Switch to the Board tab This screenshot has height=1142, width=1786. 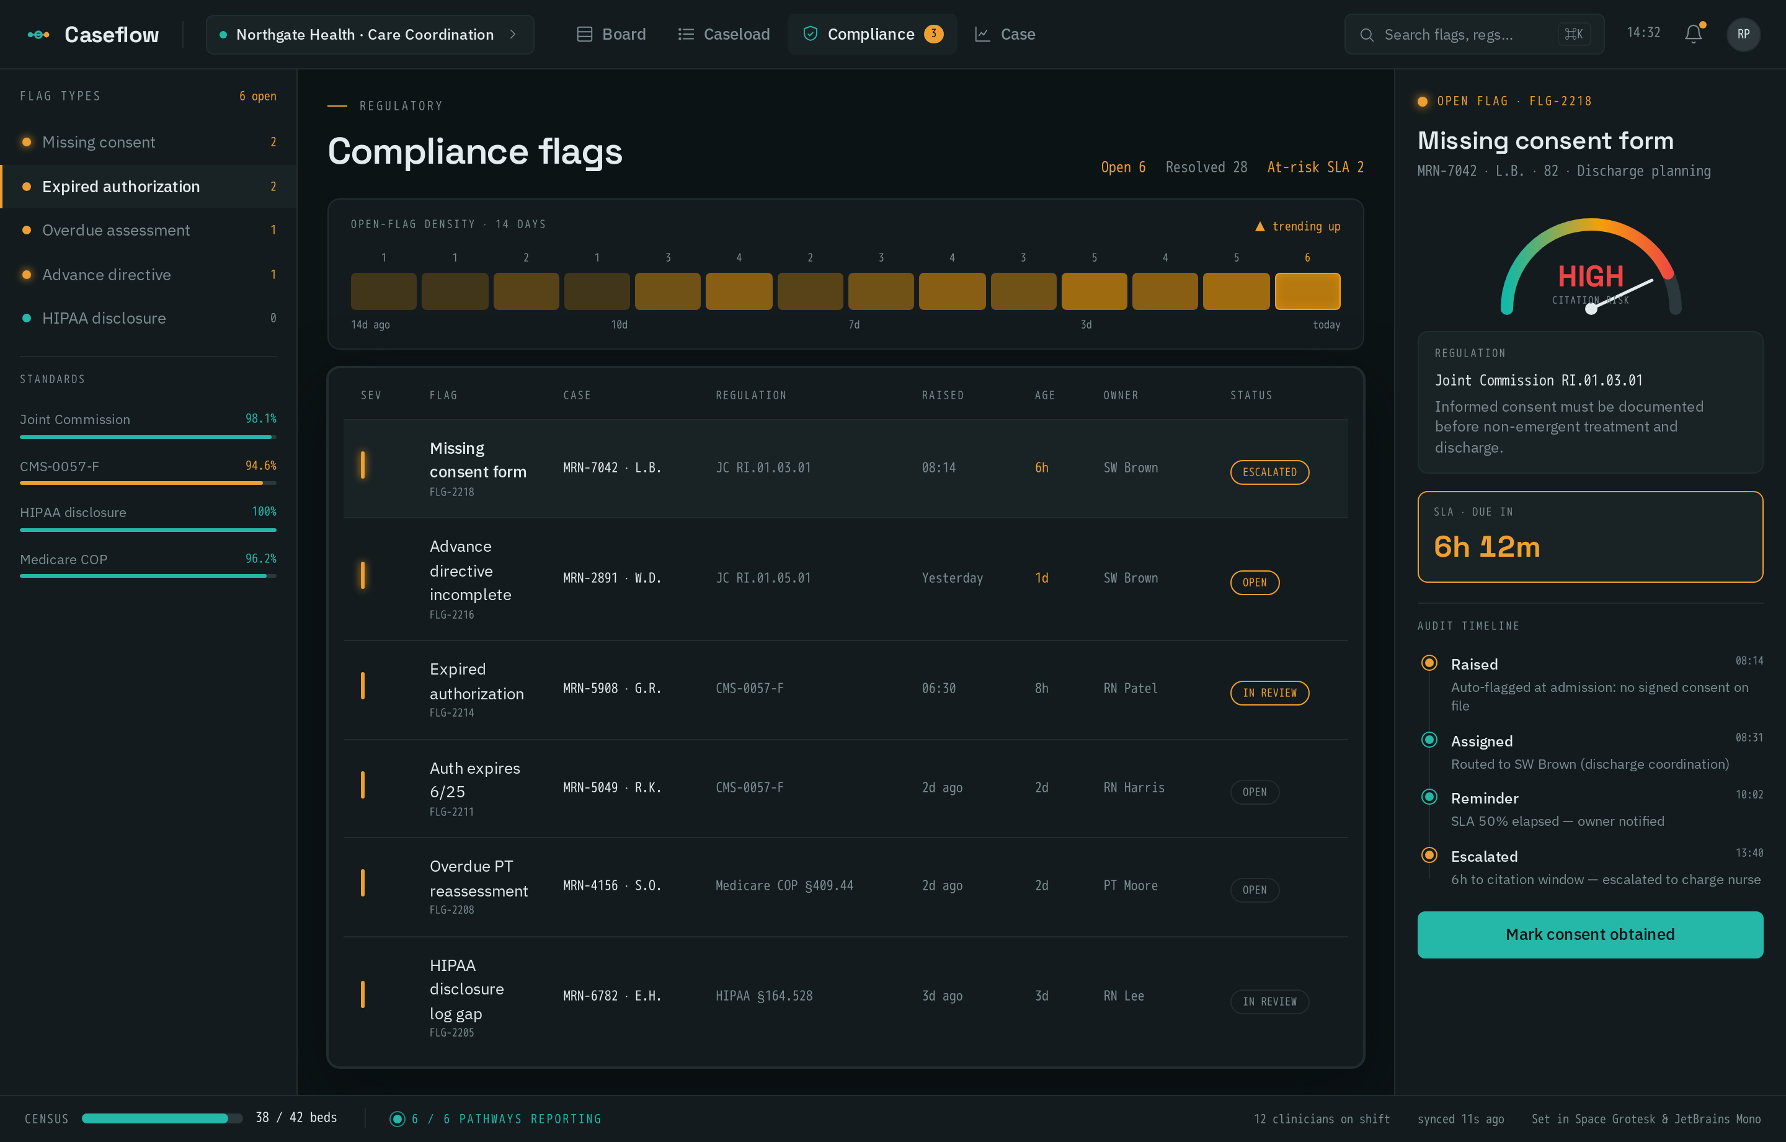click(x=611, y=34)
